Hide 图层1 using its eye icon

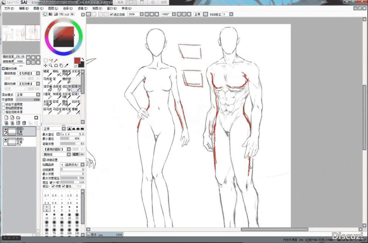[5, 140]
